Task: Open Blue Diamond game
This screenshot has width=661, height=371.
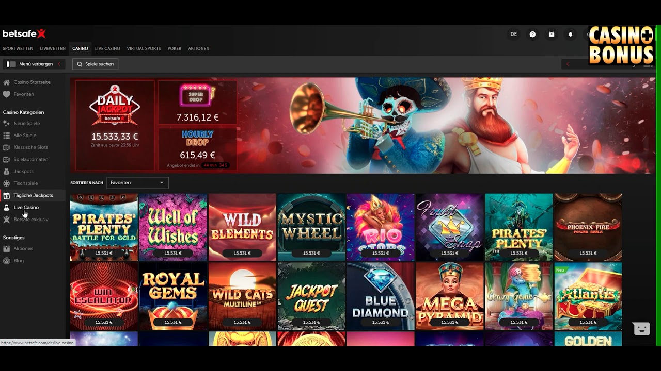Action: (x=381, y=296)
